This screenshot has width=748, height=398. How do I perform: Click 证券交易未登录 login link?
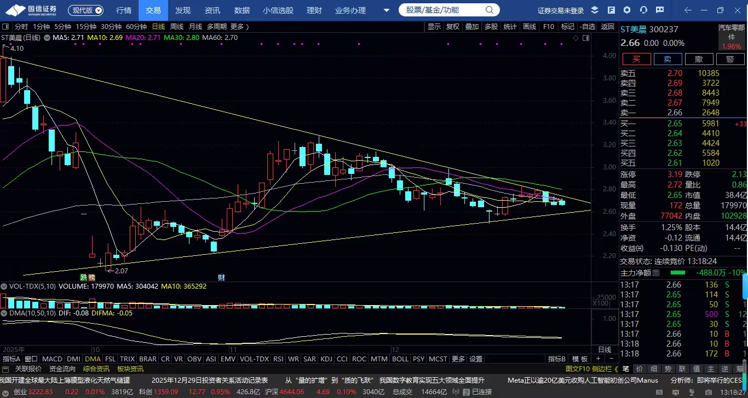[x=561, y=10]
